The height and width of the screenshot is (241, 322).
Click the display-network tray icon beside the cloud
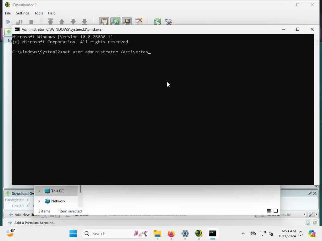(x=263, y=233)
